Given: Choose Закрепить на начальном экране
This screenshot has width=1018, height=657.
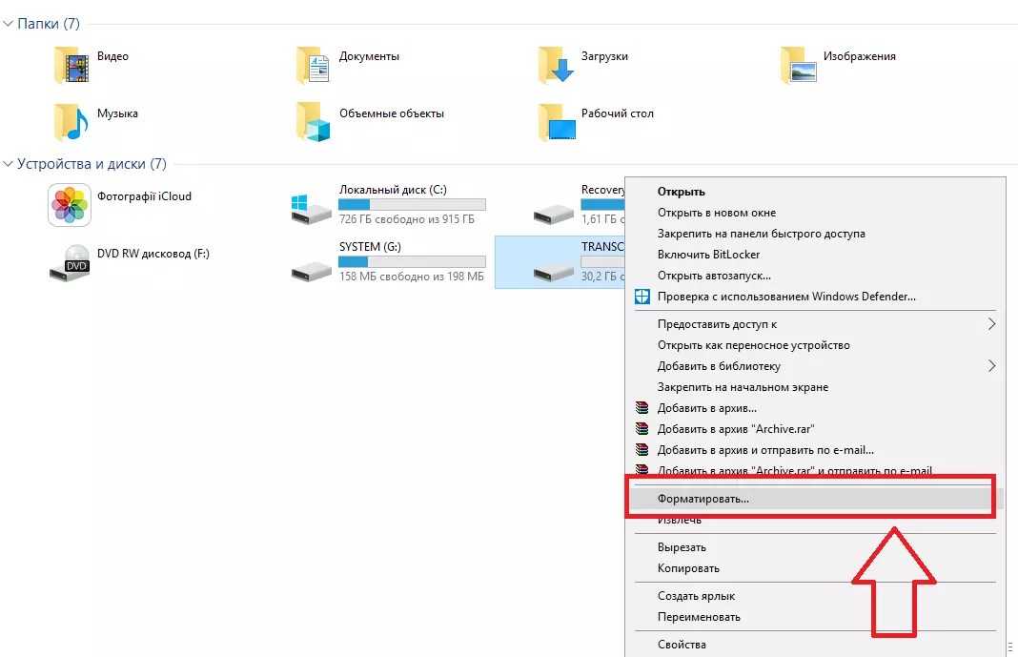Looking at the screenshot, I should tap(743, 387).
